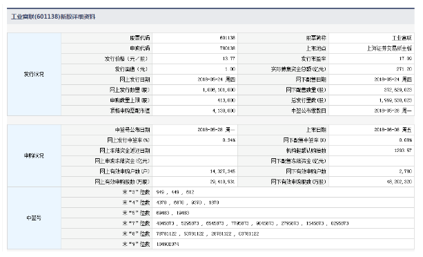The image size is (423, 257).
Task: Click the 总发行数量 value 1,969,530,023
Action: pos(395,100)
